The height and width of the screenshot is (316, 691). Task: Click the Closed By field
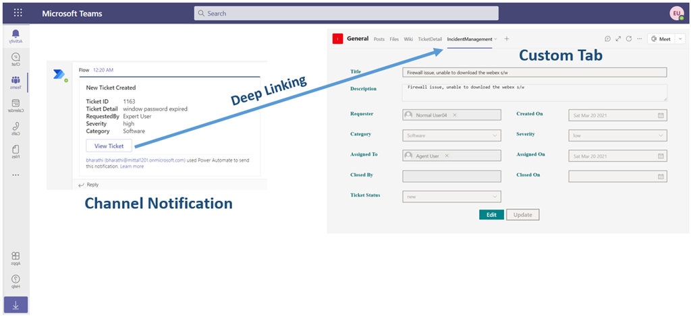pos(451,177)
